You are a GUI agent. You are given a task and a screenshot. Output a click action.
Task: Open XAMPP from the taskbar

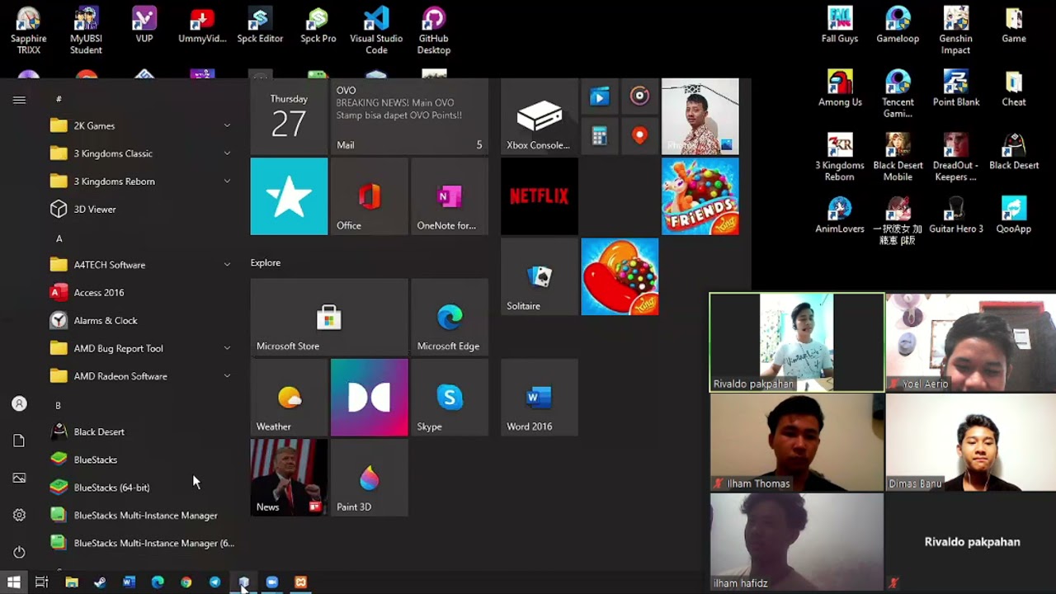tap(300, 582)
